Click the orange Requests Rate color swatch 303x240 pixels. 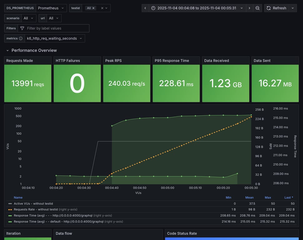point(10,209)
